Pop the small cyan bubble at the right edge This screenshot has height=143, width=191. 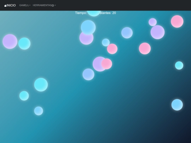[x=179, y=65]
